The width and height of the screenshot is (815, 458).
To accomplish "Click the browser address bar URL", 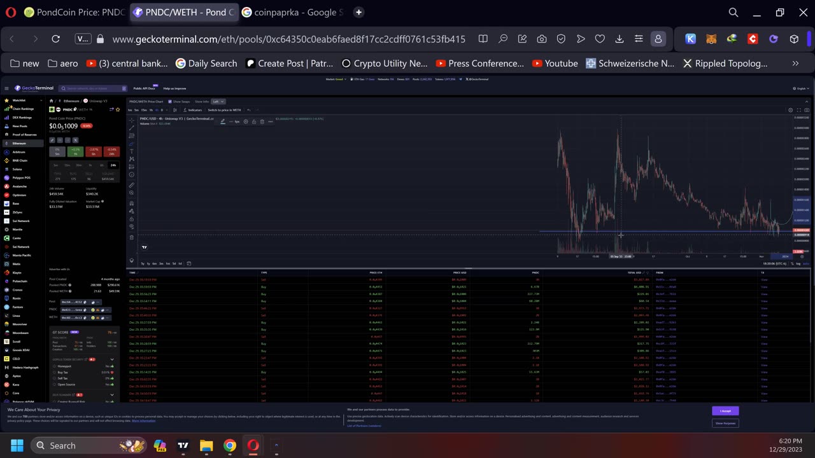I will [x=288, y=39].
